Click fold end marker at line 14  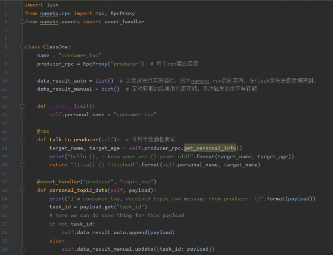(22, 114)
